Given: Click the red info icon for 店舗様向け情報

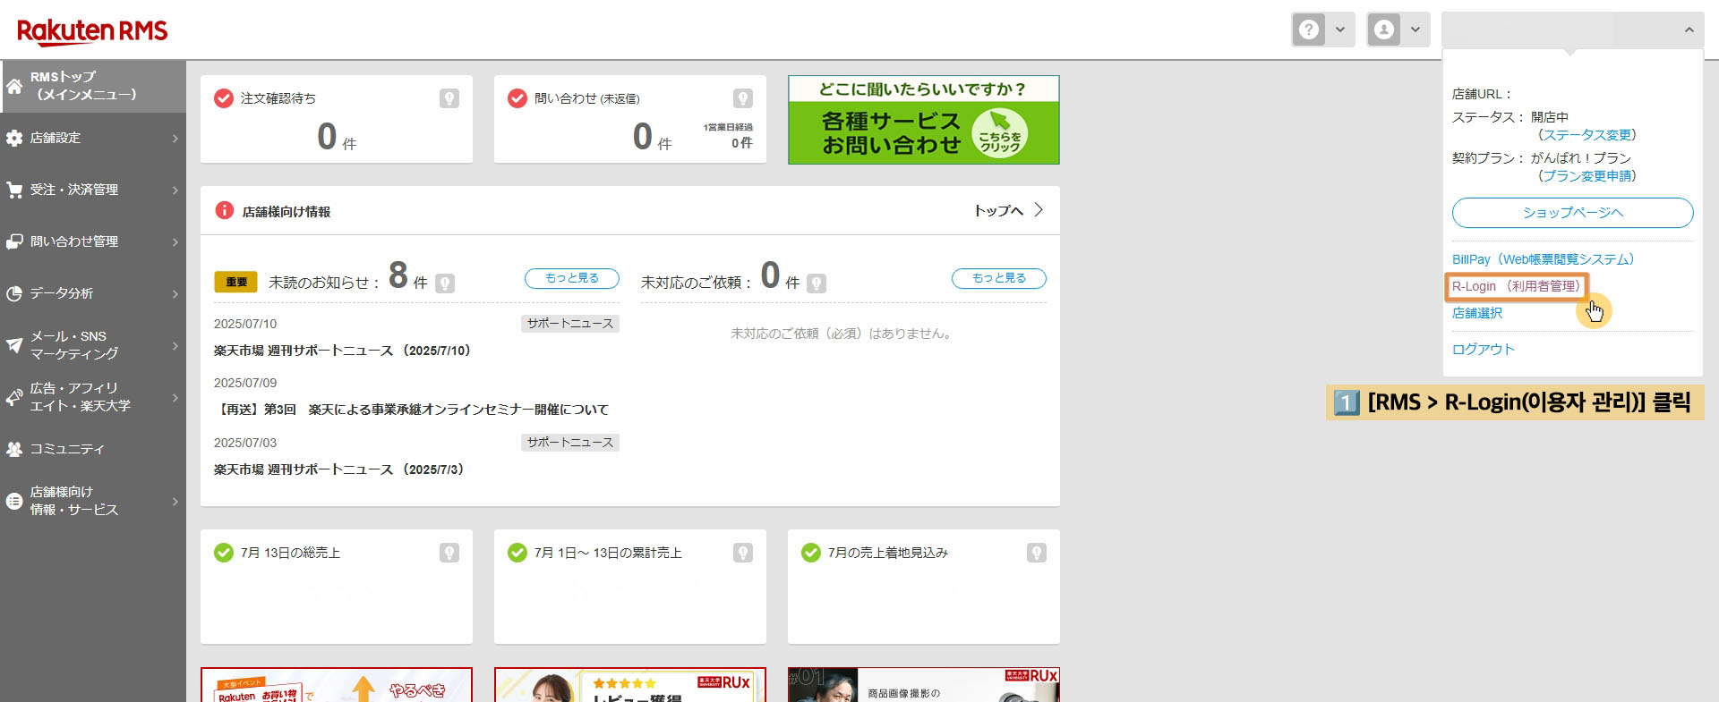Looking at the screenshot, I should (224, 211).
